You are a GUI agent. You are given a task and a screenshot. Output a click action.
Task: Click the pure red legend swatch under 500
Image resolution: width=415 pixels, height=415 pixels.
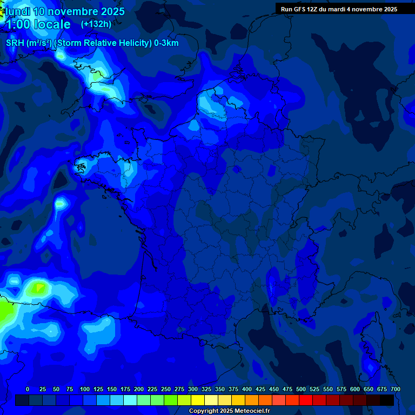306,400
